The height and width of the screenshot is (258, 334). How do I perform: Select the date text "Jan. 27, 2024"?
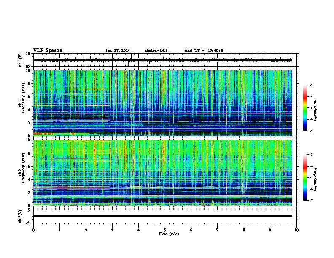118,51
